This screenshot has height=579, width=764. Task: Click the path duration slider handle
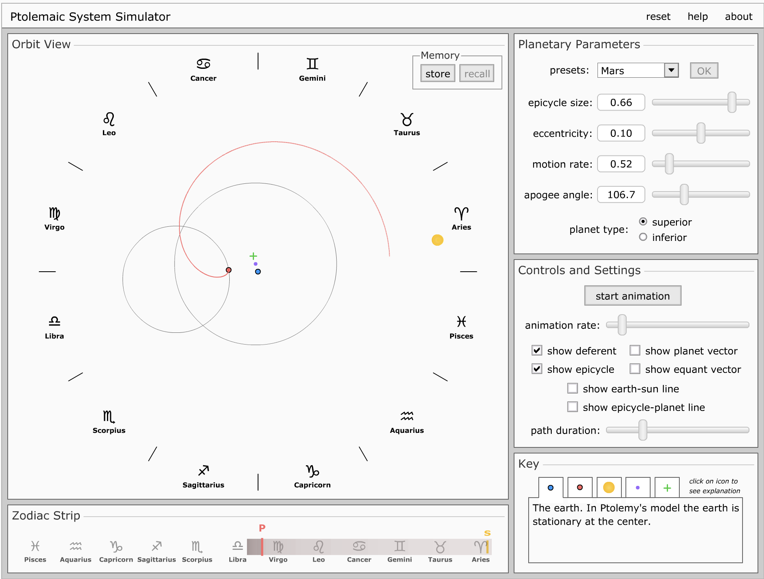point(643,430)
